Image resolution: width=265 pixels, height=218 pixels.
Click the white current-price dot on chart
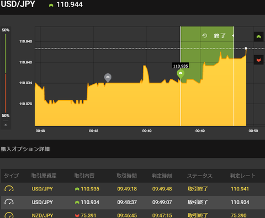(246, 48)
